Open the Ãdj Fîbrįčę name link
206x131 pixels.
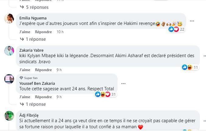tap(29, 115)
